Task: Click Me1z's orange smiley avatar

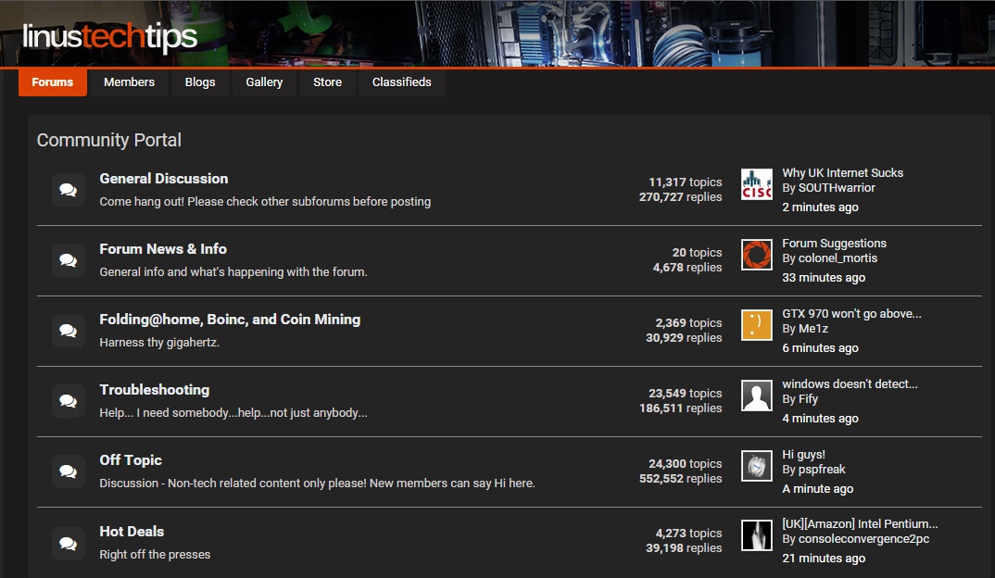Action: (757, 325)
